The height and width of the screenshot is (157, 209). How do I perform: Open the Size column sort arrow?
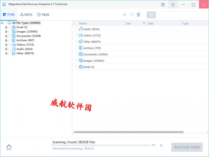pyautogui.click(x=144, y=23)
